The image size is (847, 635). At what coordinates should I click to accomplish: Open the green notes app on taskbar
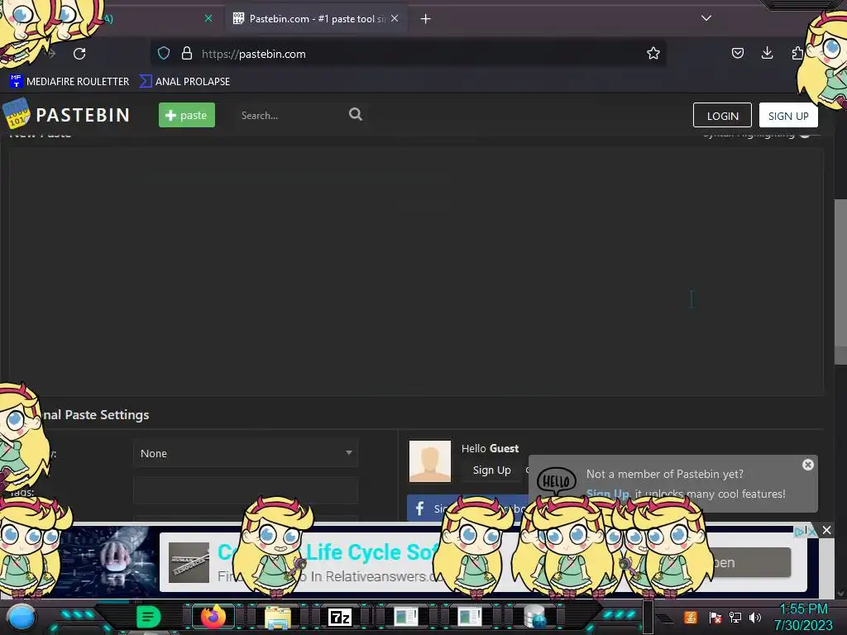click(148, 617)
